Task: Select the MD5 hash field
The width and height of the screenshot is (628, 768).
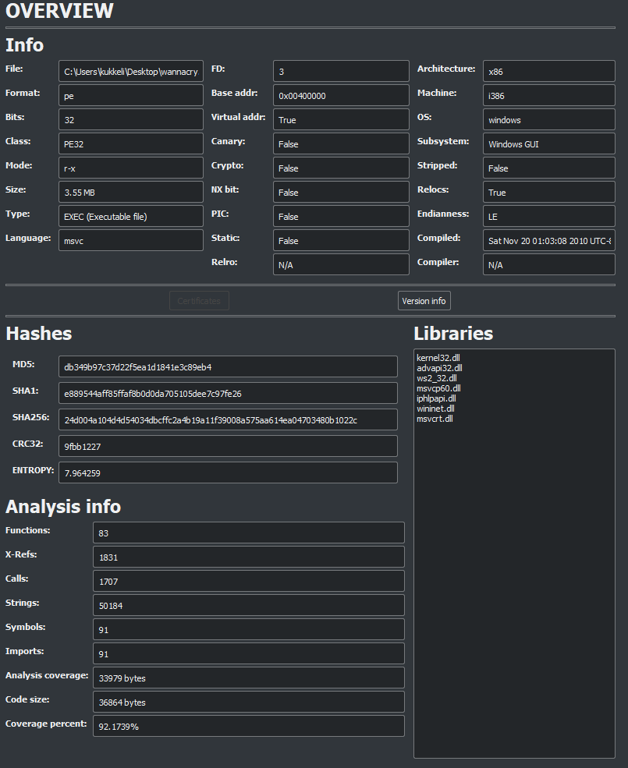Action: click(x=228, y=367)
